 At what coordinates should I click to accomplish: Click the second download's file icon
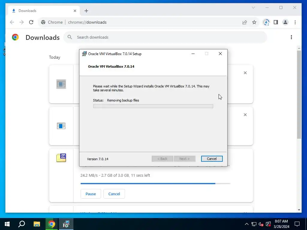[61, 126]
